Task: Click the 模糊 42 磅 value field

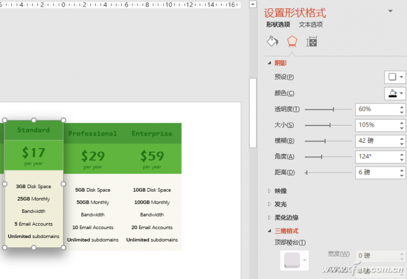Action: 377,141
